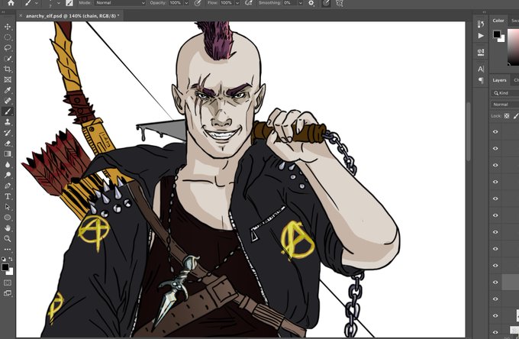Viewport: 519px width, 339px height.
Task: Click Color panel foreground swatch
Action: pos(497,34)
